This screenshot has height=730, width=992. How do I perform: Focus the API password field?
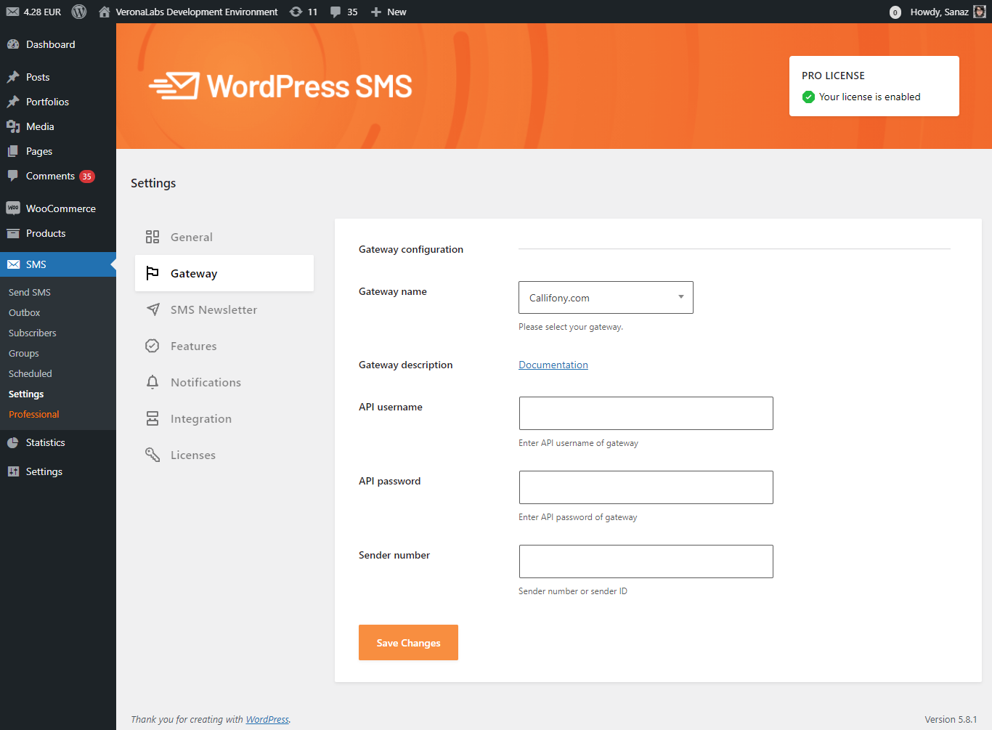646,487
